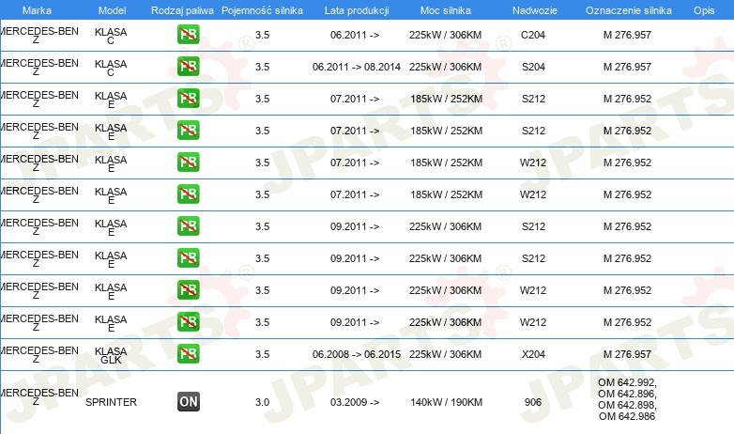Click 225kW / 306KM in the C204 row
This screenshot has width=734, height=434.
tap(445, 35)
